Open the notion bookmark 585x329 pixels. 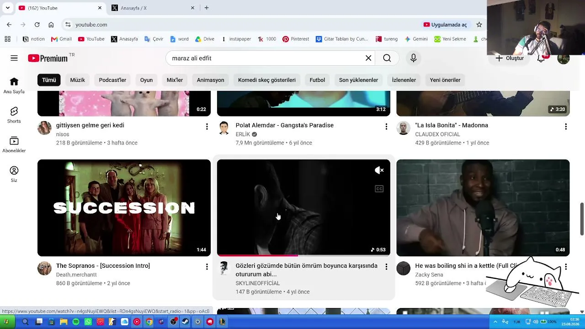[33, 39]
